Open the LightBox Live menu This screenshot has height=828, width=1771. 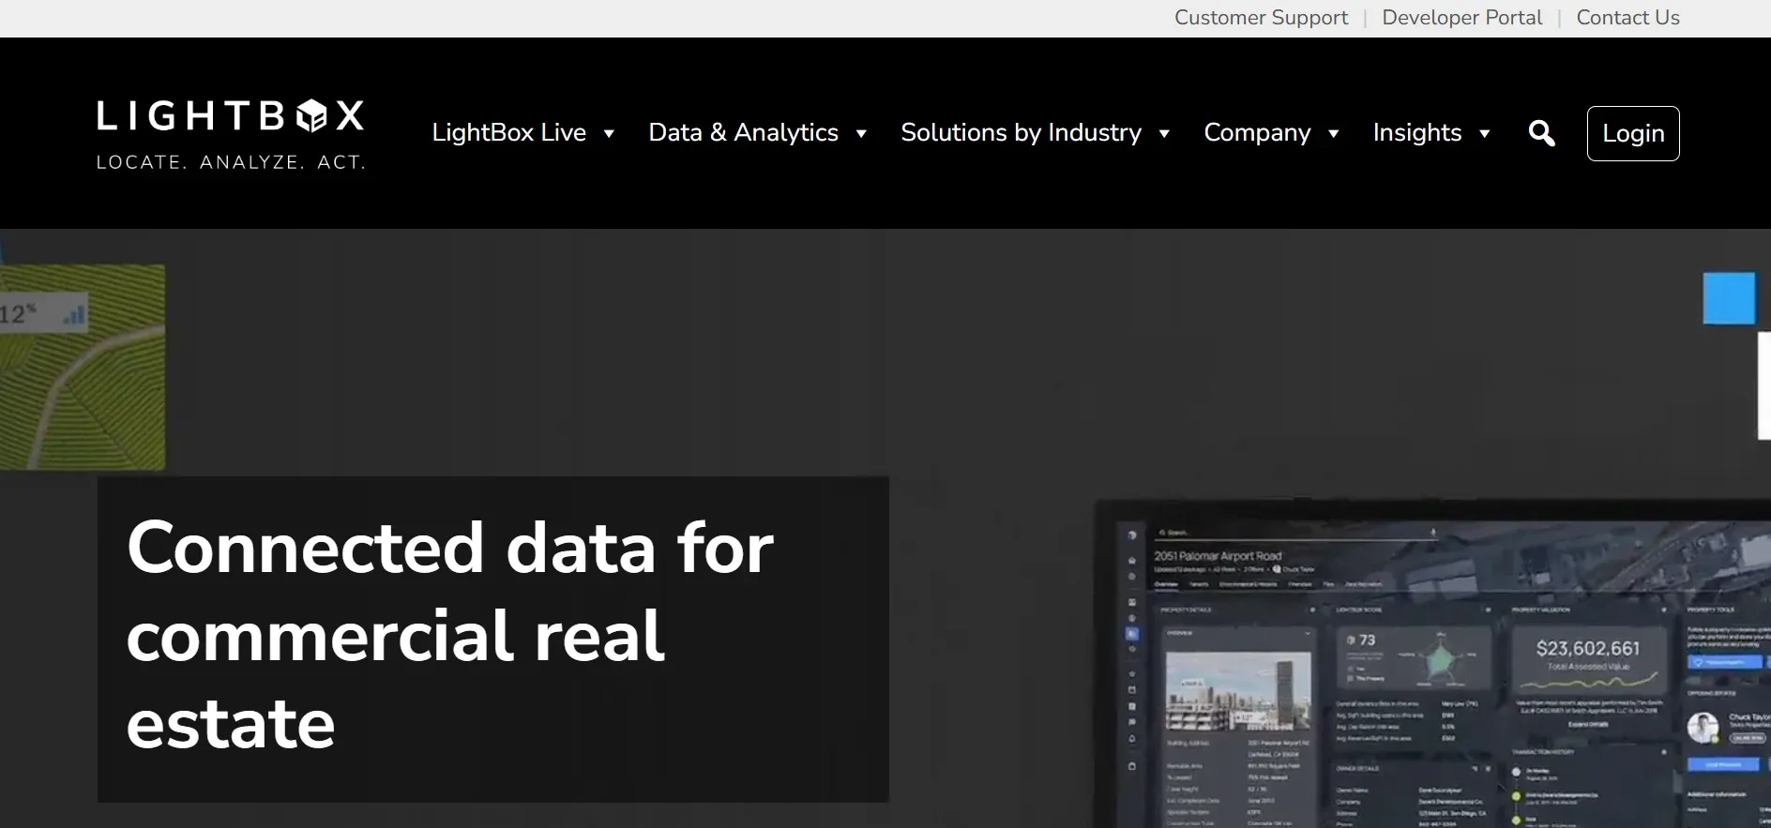pos(508,133)
